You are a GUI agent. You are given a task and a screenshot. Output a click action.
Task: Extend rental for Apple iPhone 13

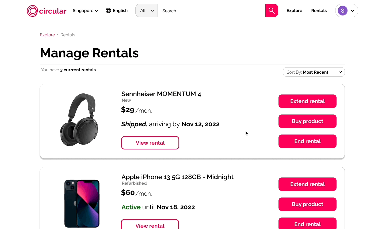(307, 184)
